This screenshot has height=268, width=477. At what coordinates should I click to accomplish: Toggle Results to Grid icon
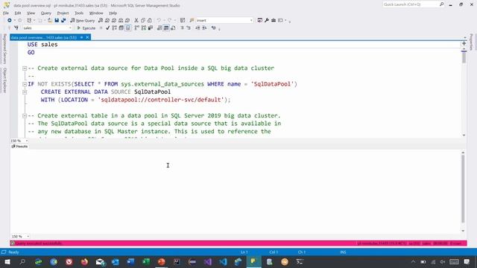[166, 28]
